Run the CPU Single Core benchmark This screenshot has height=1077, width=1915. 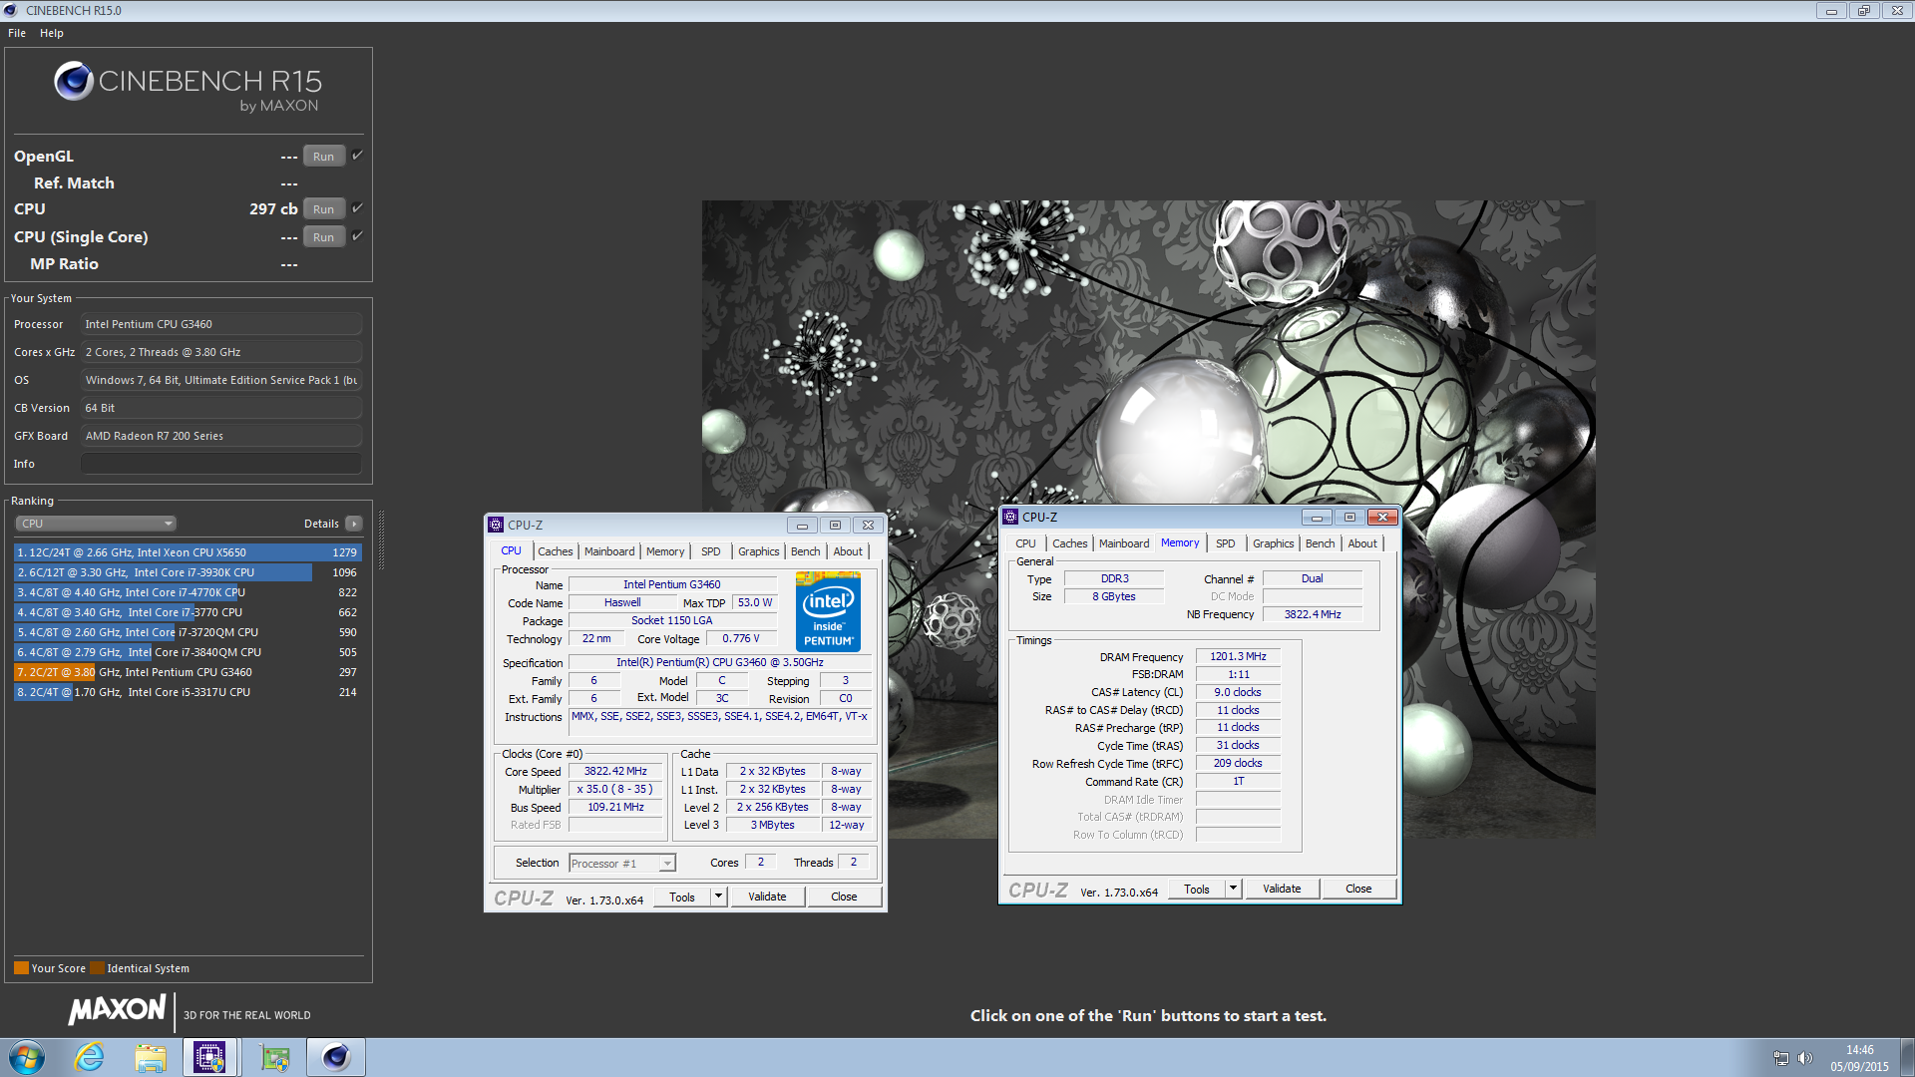pyautogui.click(x=323, y=237)
